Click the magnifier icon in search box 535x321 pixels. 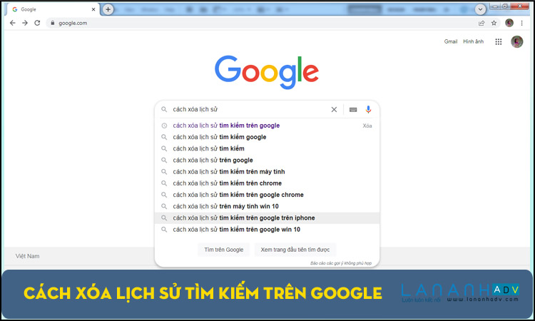coord(164,109)
